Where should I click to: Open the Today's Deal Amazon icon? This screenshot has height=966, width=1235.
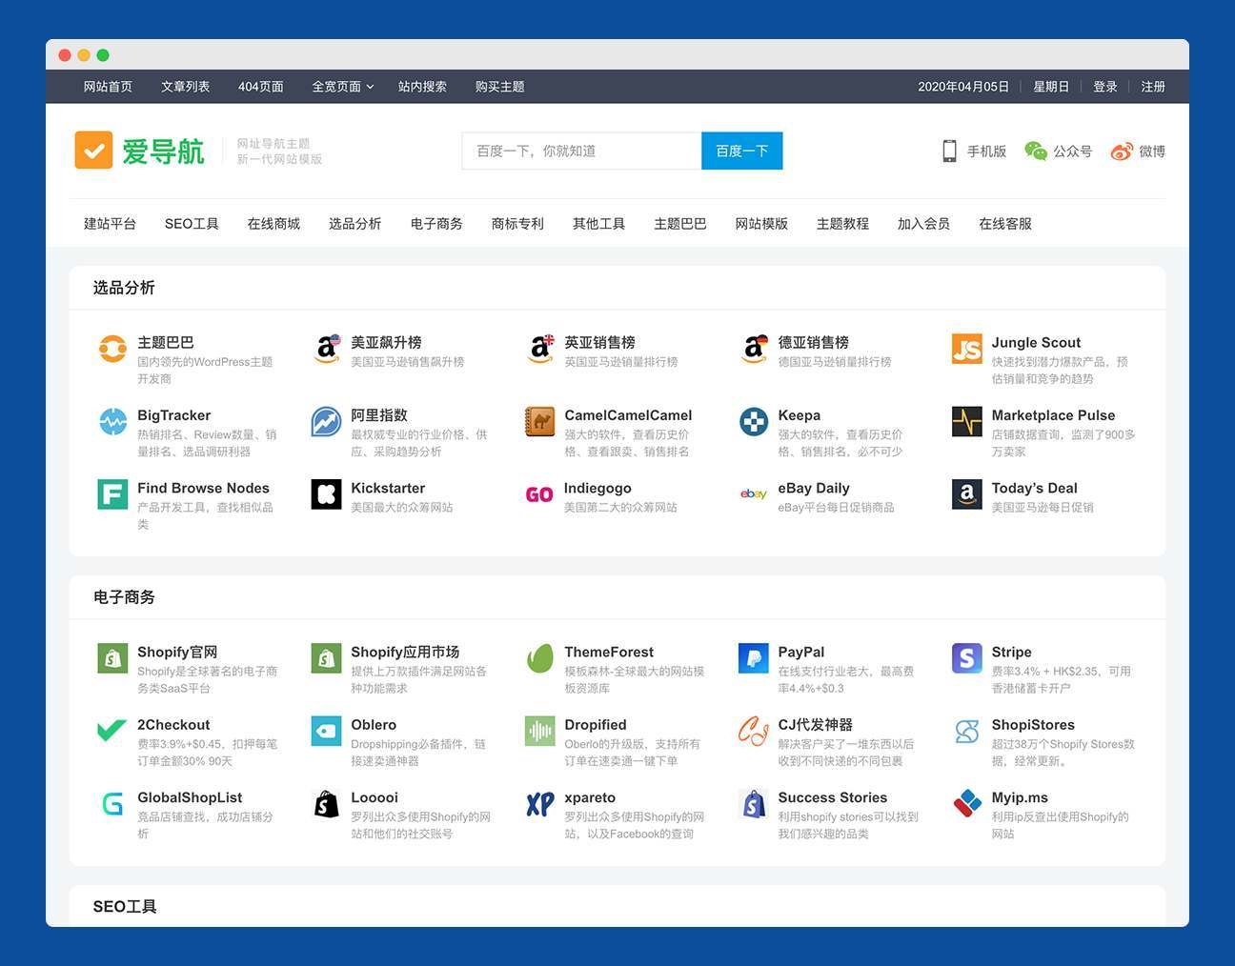click(965, 494)
